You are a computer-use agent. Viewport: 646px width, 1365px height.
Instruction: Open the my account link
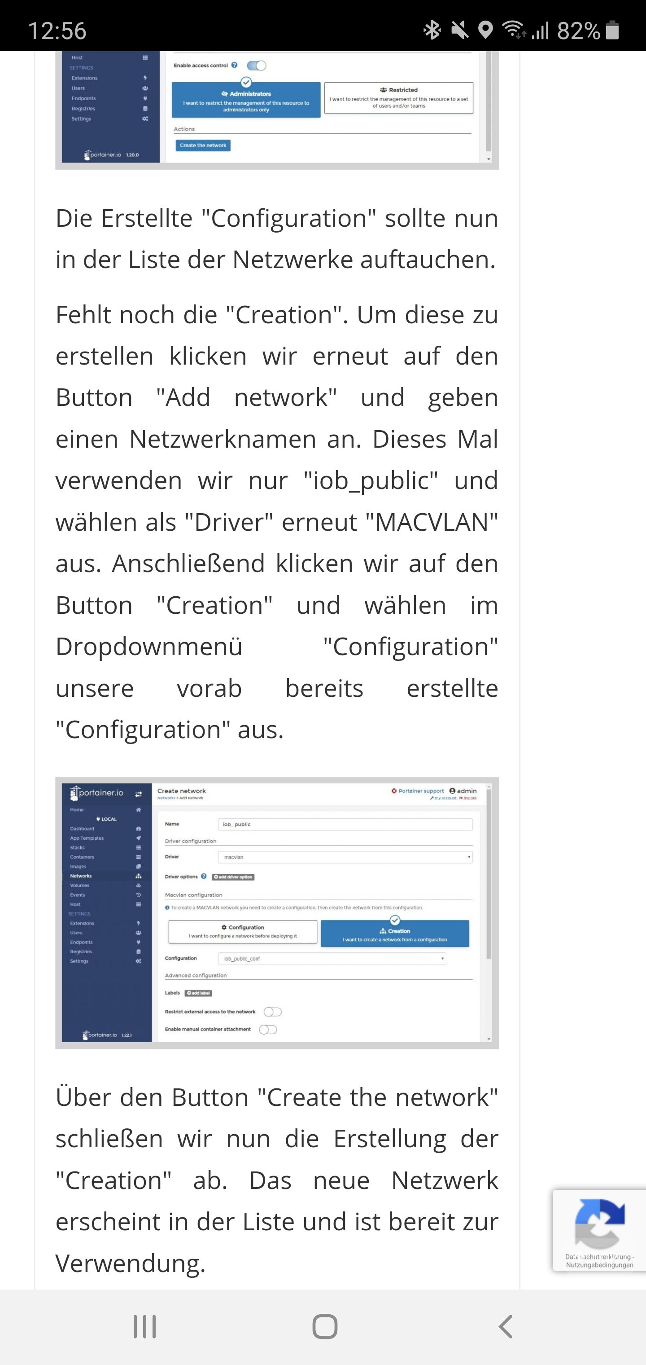pos(444,798)
